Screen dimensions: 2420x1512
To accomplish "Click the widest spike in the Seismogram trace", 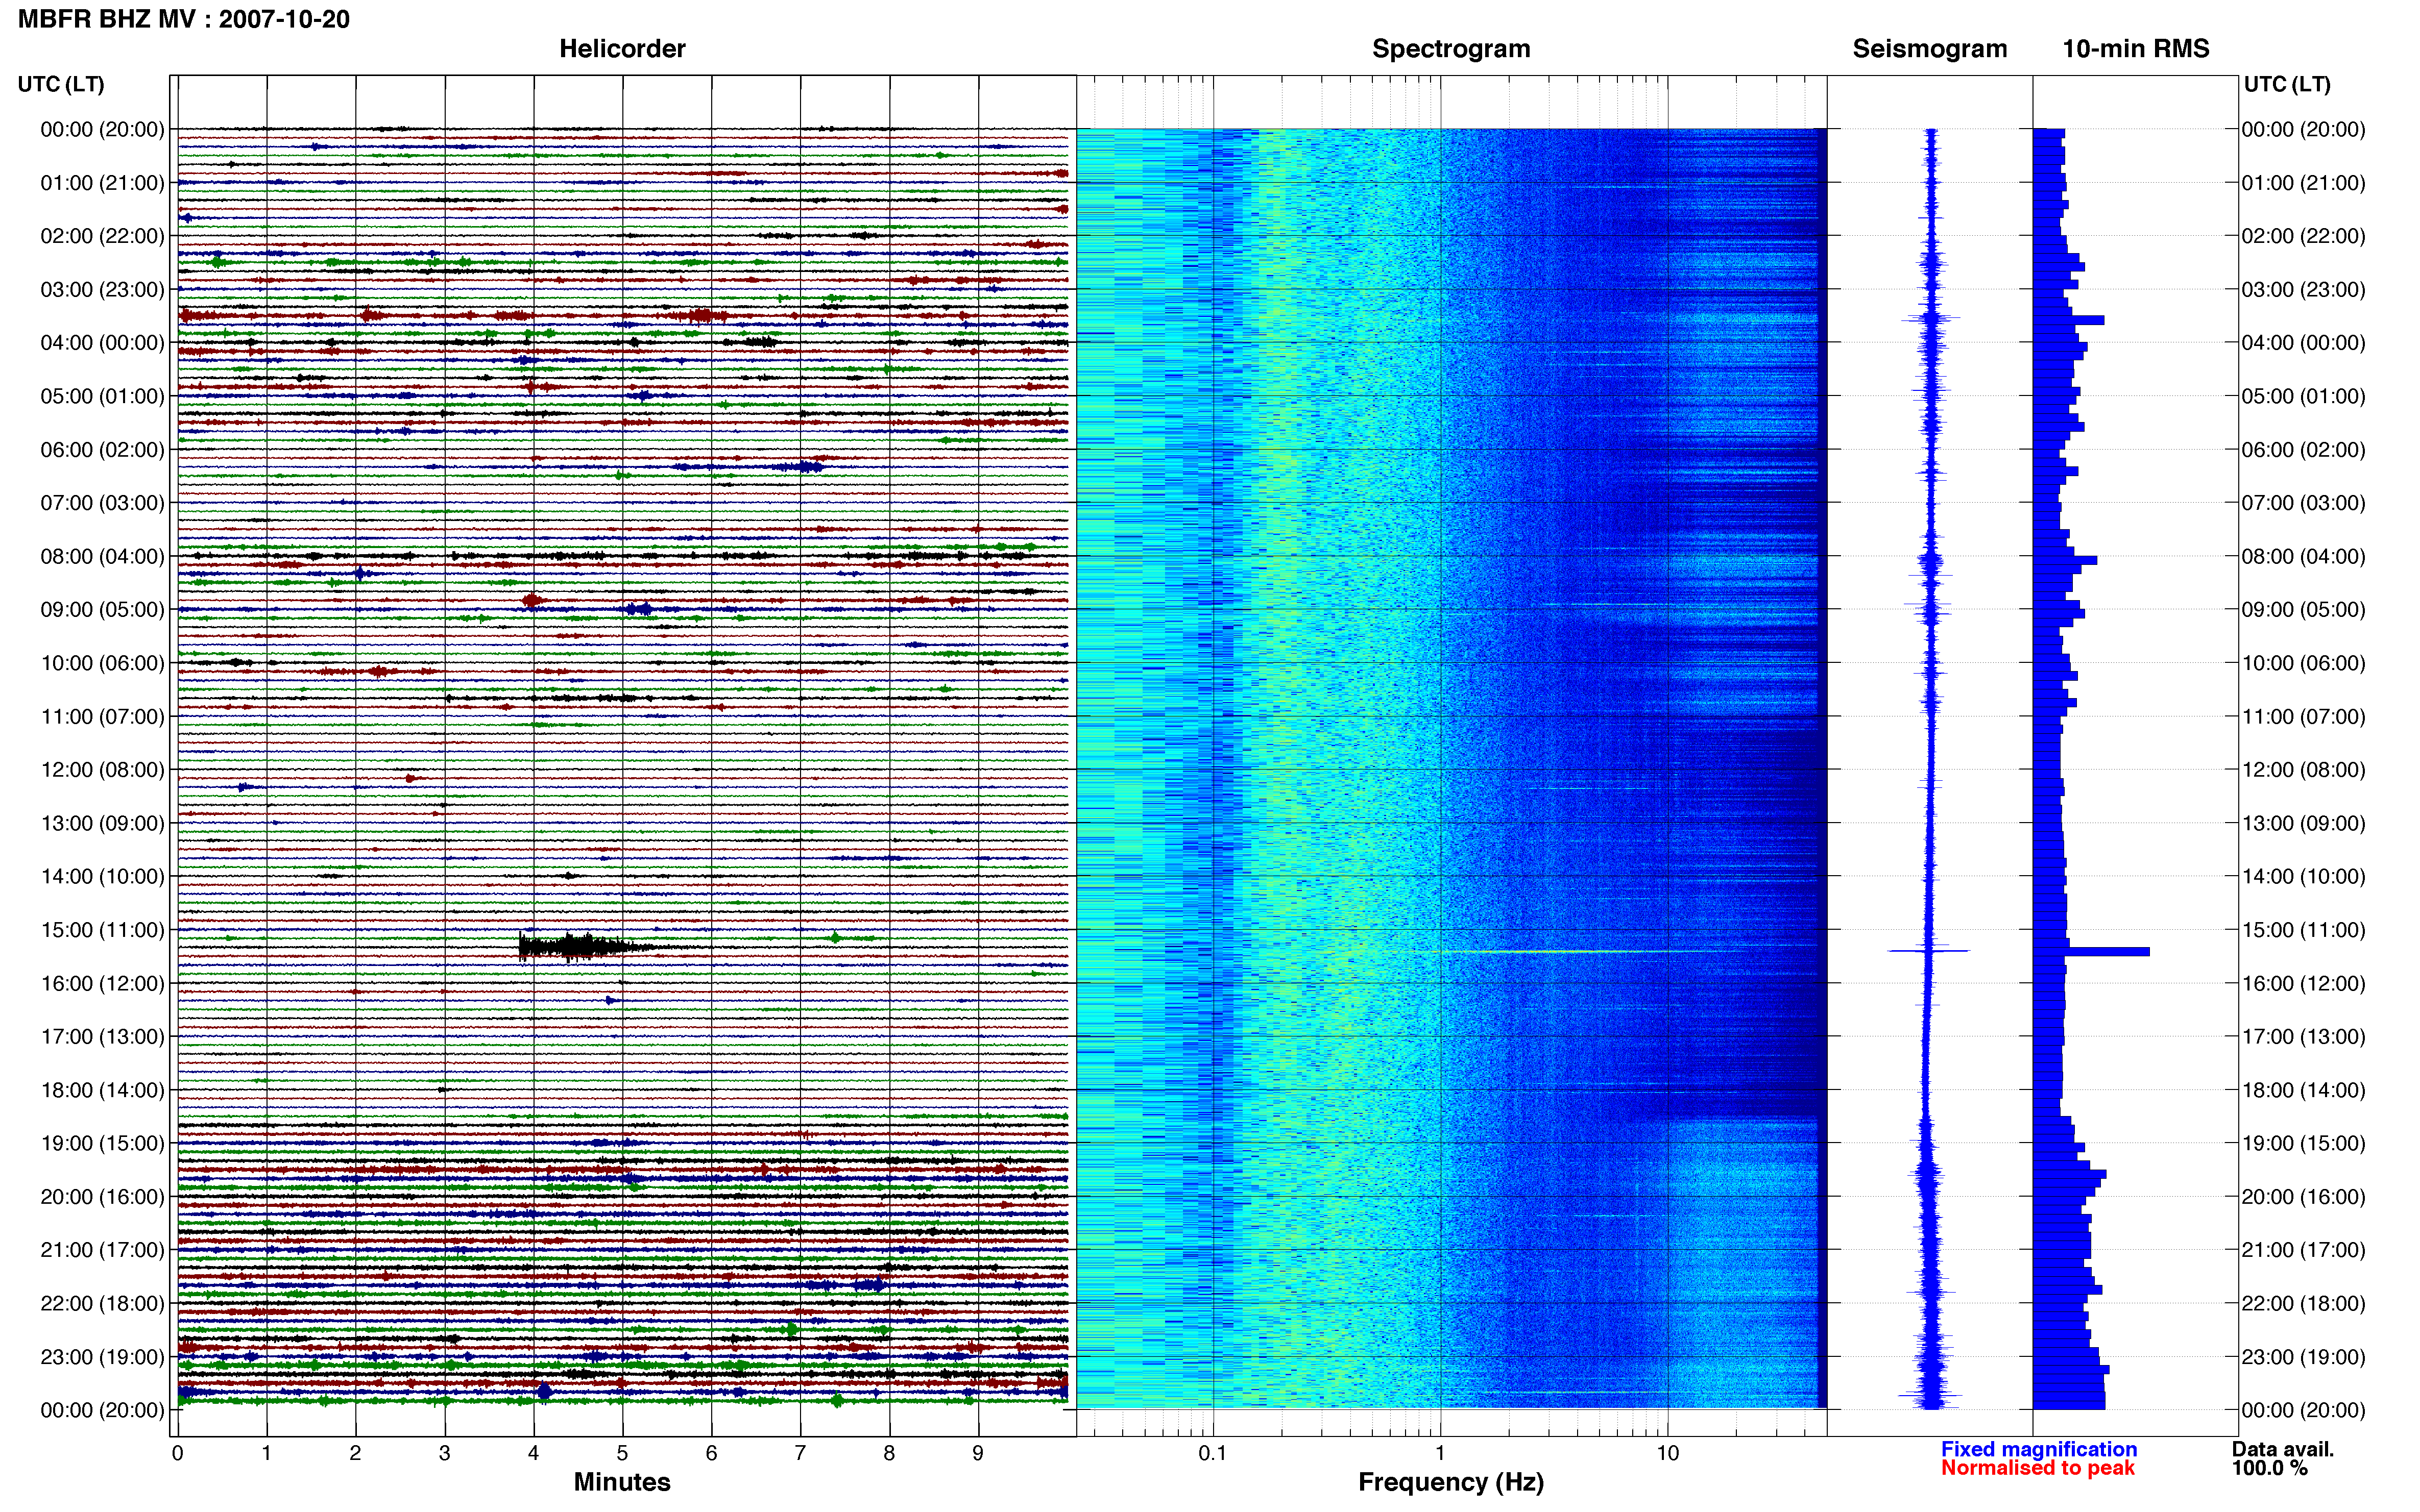I will click(x=1929, y=950).
